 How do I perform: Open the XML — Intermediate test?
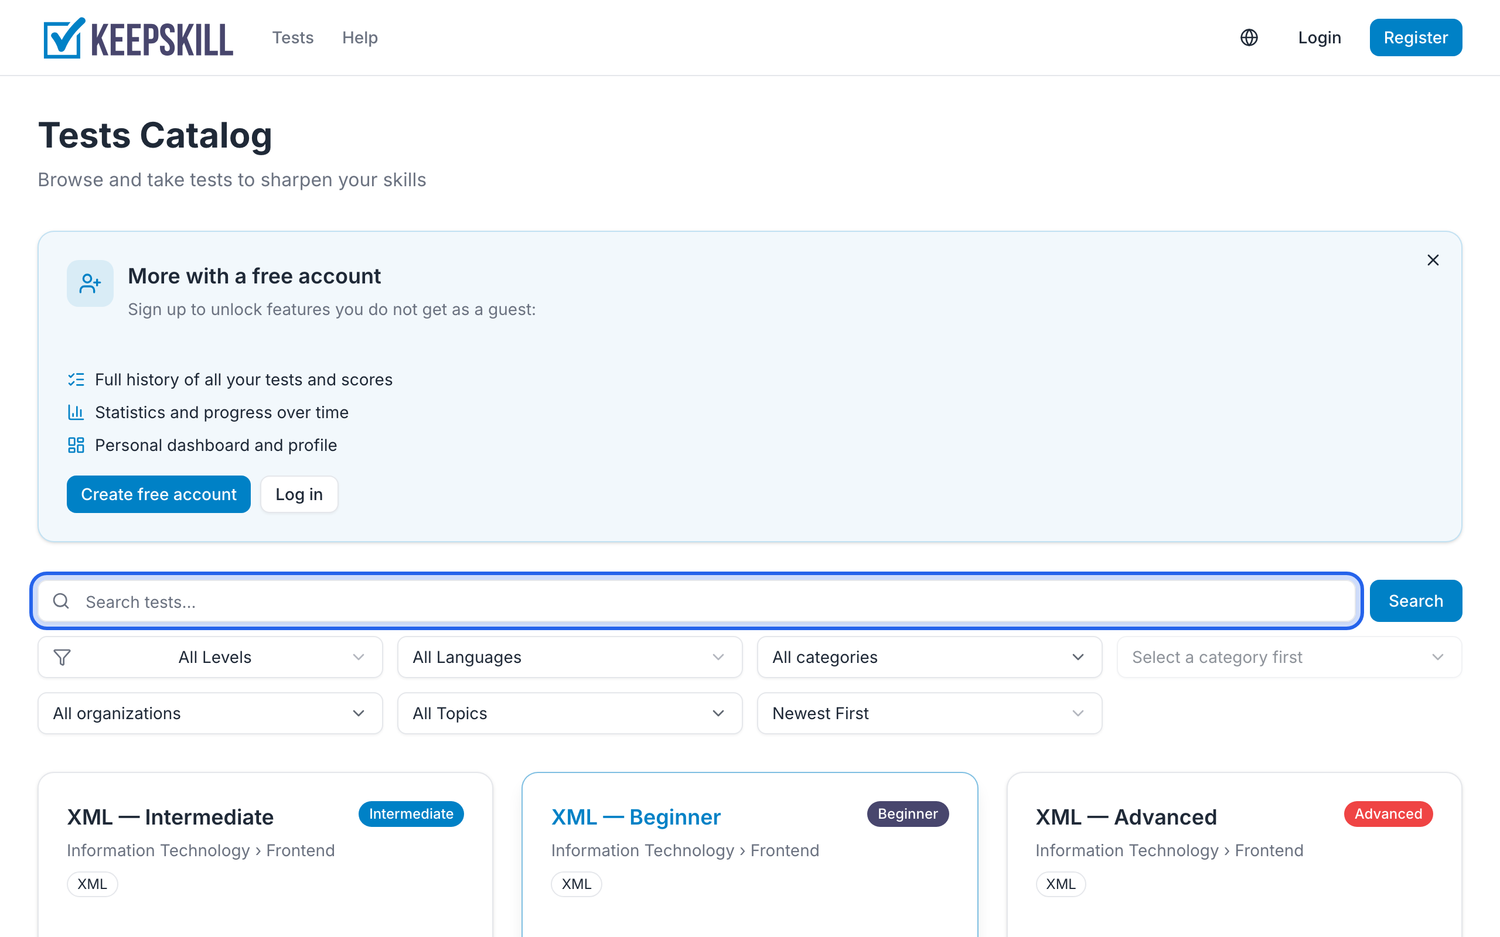click(171, 818)
